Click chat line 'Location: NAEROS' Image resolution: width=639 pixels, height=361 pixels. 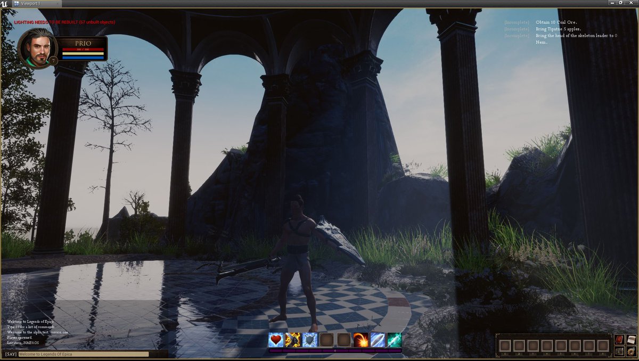23,343
